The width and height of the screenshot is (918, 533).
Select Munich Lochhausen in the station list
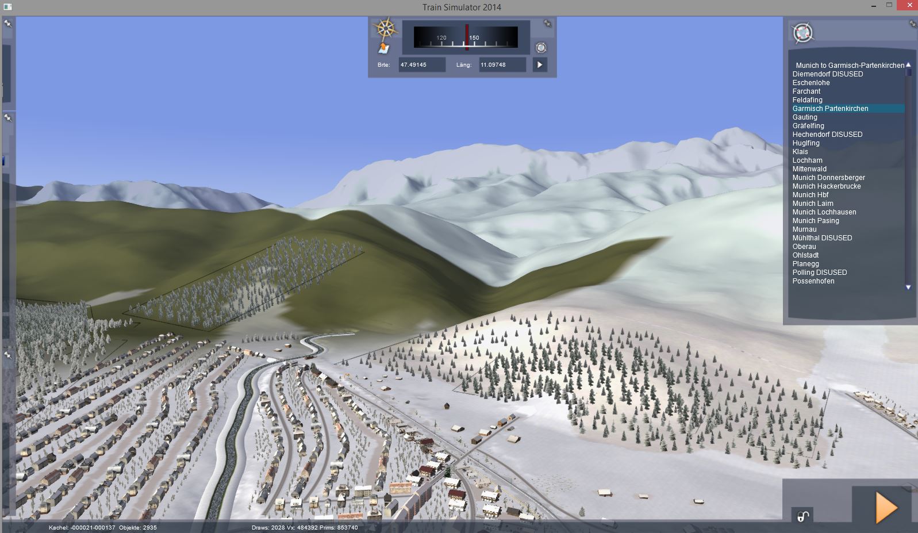(824, 212)
